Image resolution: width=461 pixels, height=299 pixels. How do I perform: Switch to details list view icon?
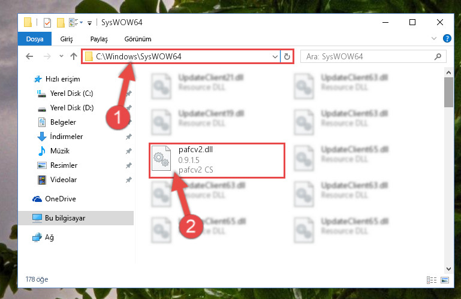[432, 280]
